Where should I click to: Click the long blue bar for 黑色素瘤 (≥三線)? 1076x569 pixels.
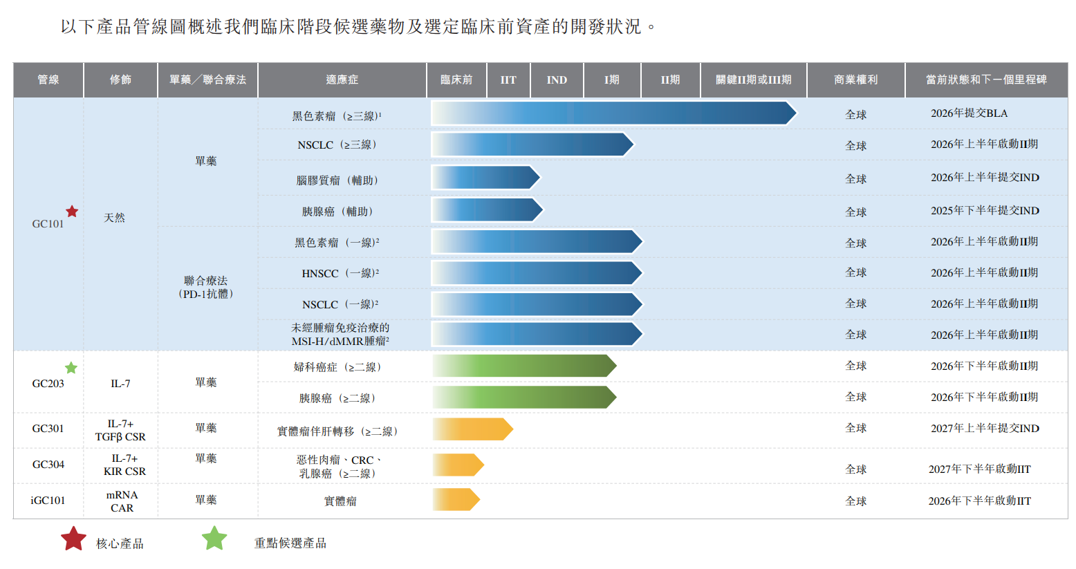tap(613, 113)
